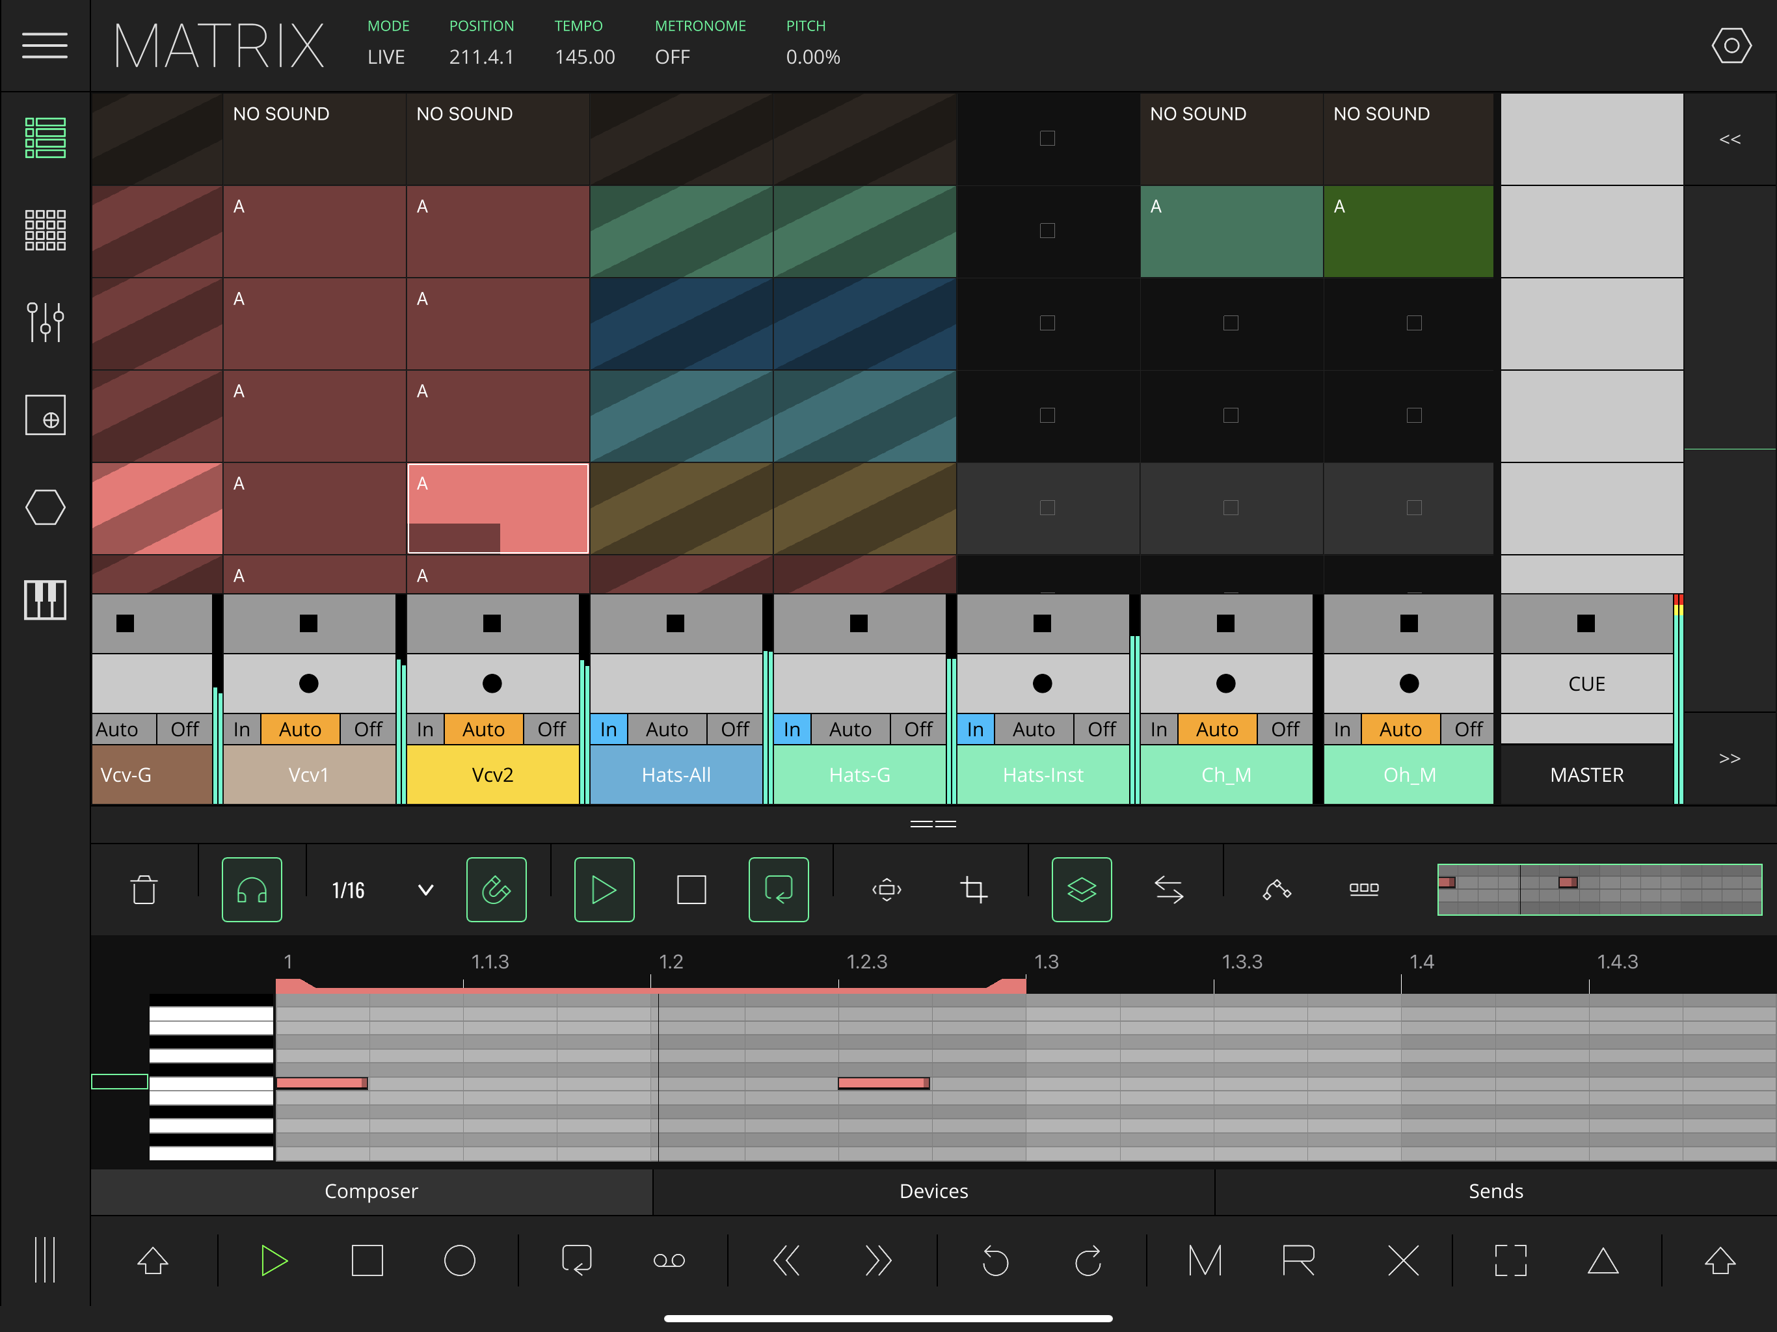Expand the panel using the >> arrow
Image resolution: width=1777 pixels, height=1332 pixels.
tap(1729, 758)
